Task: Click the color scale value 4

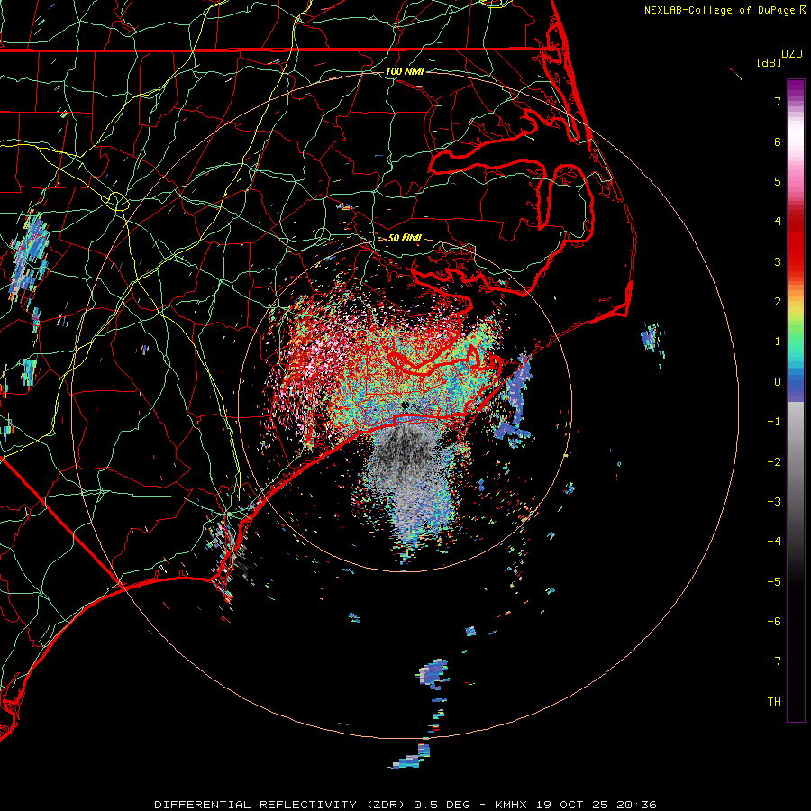Action: (x=778, y=222)
